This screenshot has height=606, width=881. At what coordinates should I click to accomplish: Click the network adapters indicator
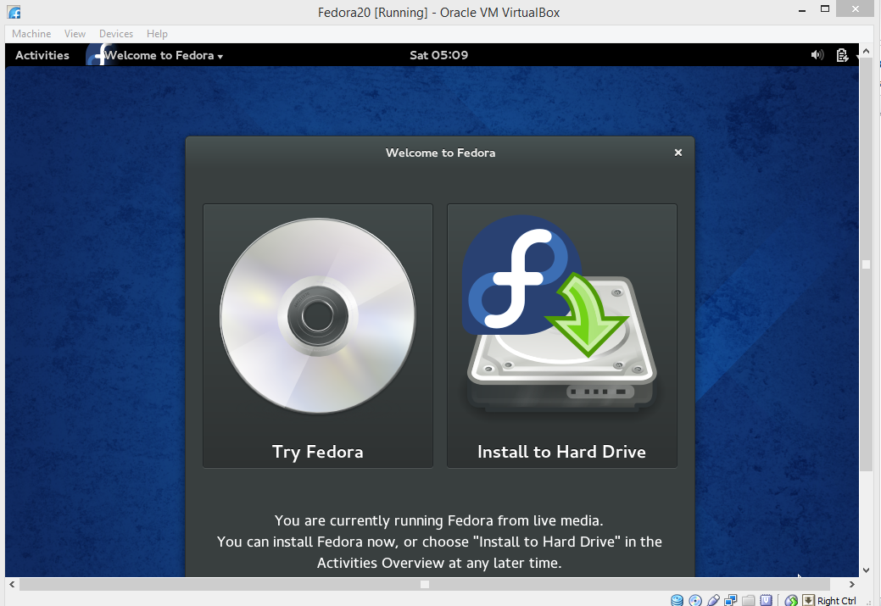click(730, 600)
